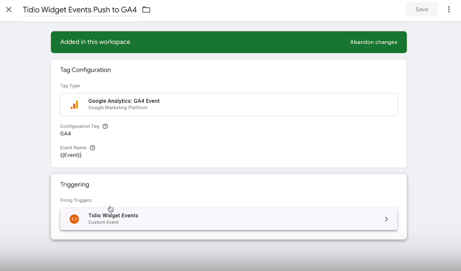
Task: Click Abandon changes in the green banner
Action: pos(373,42)
